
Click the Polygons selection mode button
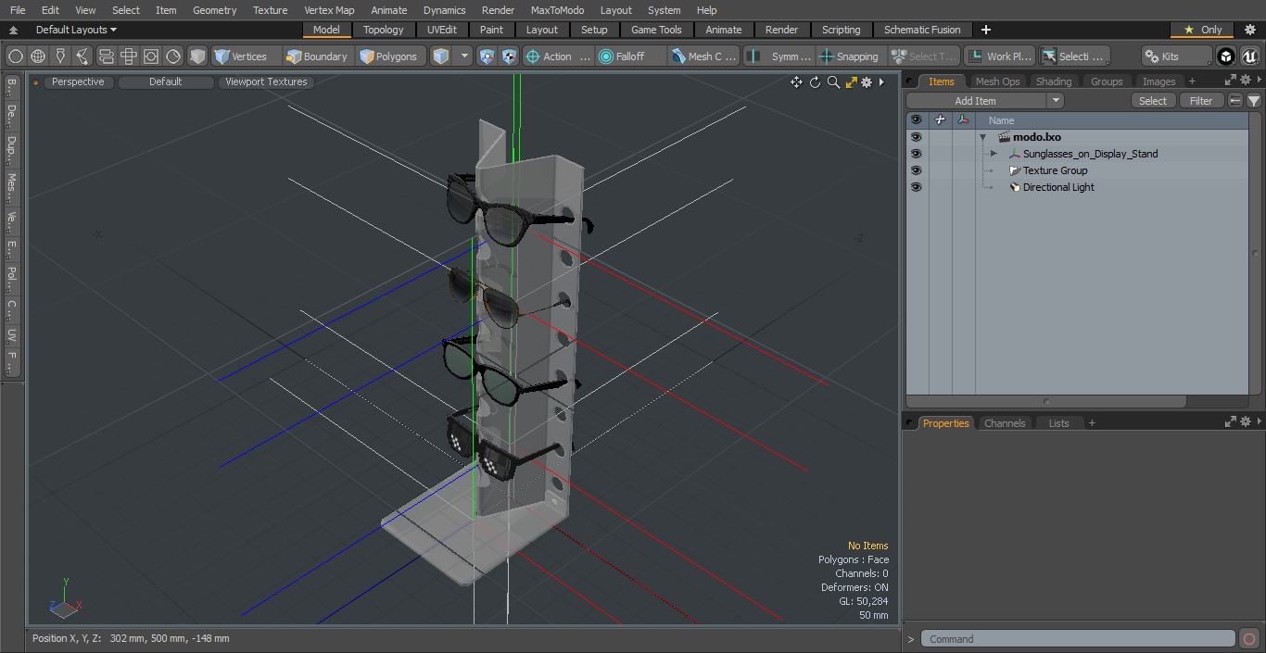pyautogui.click(x=389, y=57)
